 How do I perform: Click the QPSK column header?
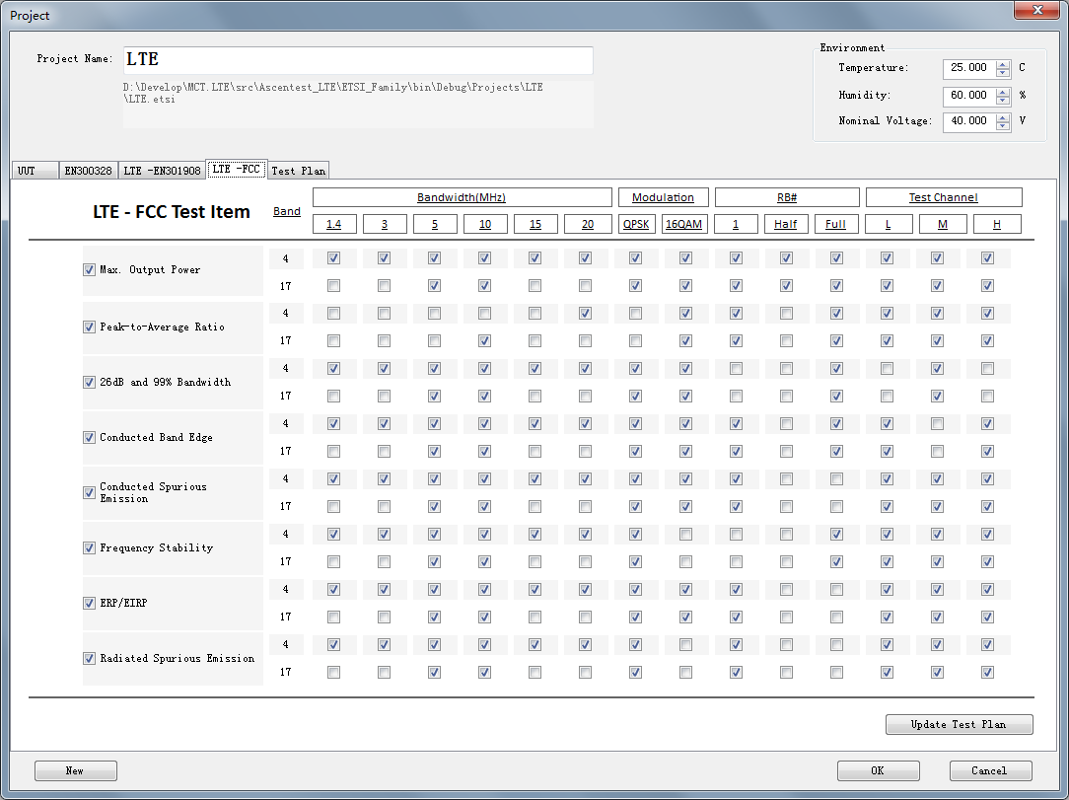pyautogui.click(x=636, y=224)
